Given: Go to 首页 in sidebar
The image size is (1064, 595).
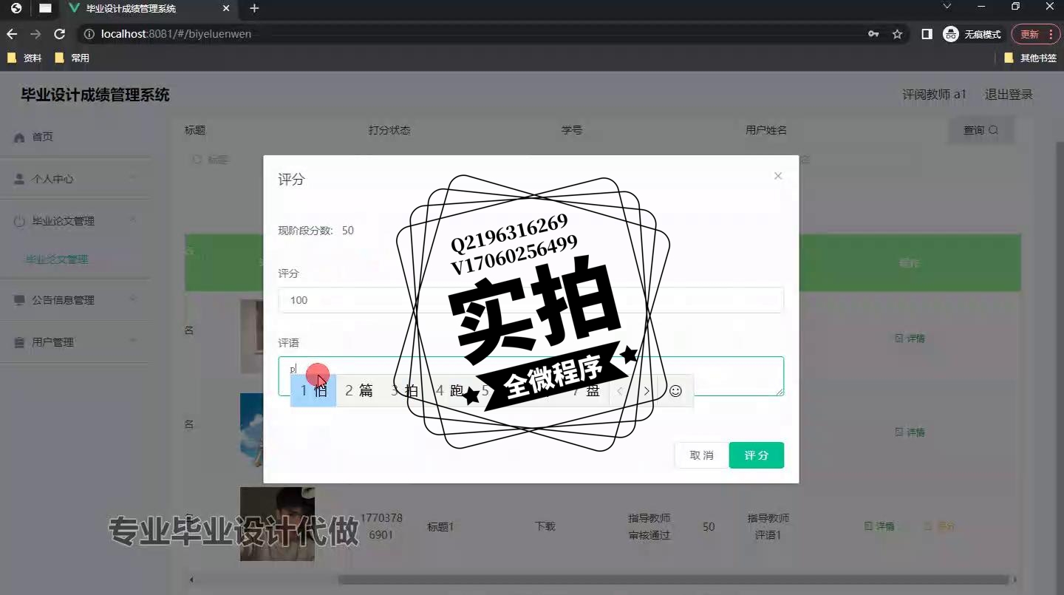Looking at the screenshot, I should pyautogui.click(x=74, y=137).
